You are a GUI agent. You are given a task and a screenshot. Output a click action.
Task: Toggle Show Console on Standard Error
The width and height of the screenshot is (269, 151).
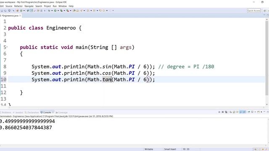click(244, 112)
